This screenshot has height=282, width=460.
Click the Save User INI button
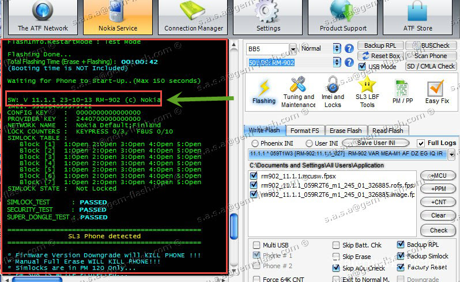pyautogui.click(x=376, y=143)
